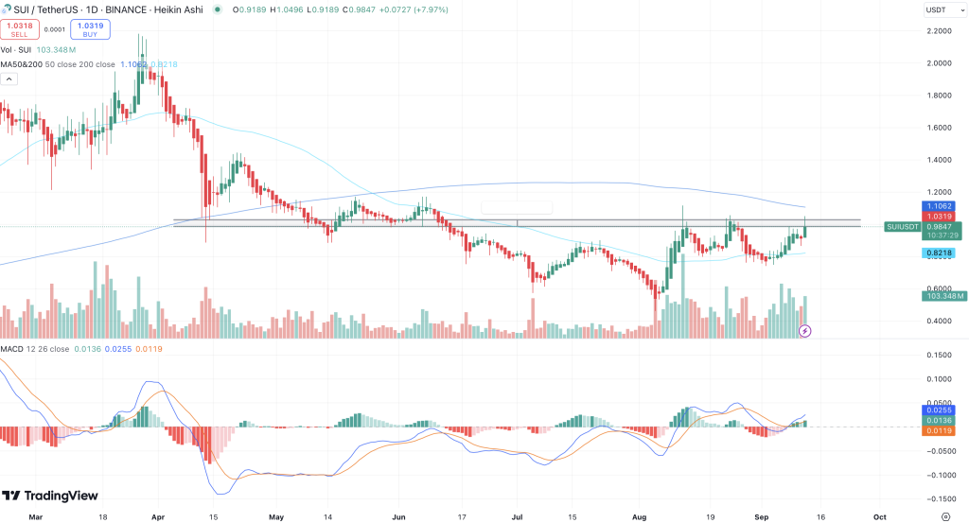Click the May label on time axis
969x523 pixels.
(x=276, y=516)
